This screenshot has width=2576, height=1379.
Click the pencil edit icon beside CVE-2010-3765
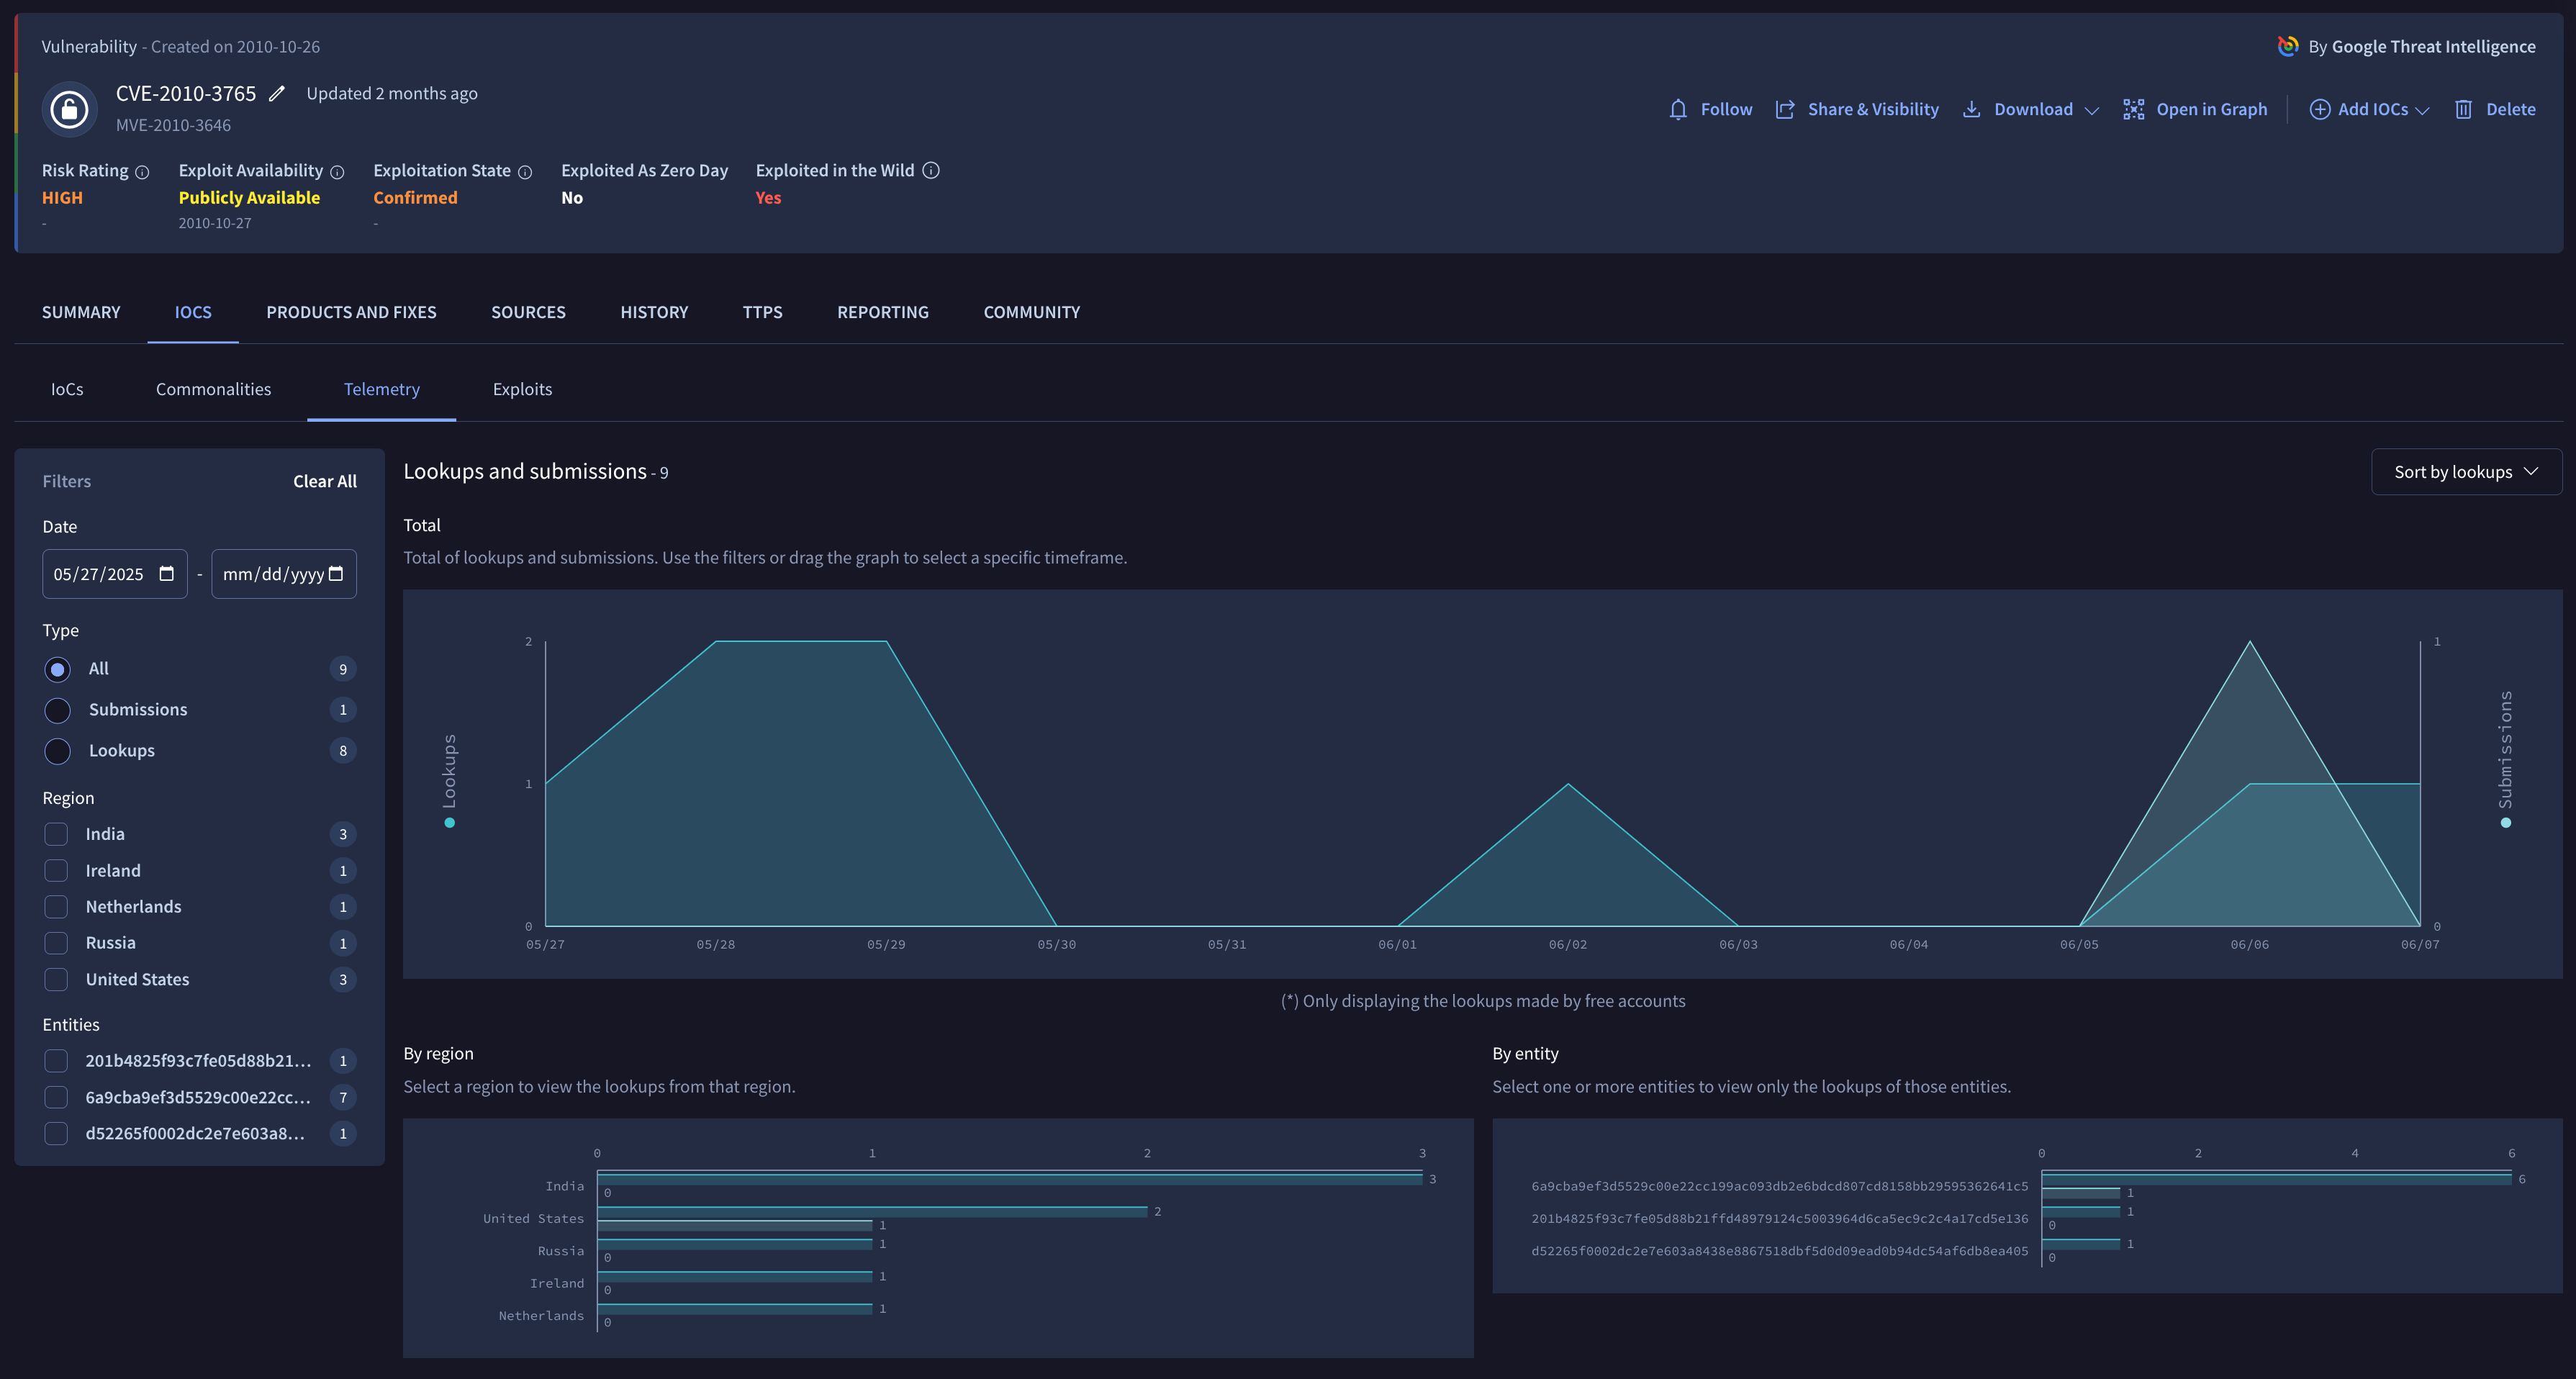click(x=277, y=94)
